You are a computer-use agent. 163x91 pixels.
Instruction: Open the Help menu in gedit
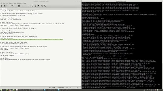click(x=24, y=3)
